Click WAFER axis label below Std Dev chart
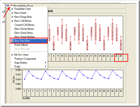The image size is (140, 107). pos(26,98)
